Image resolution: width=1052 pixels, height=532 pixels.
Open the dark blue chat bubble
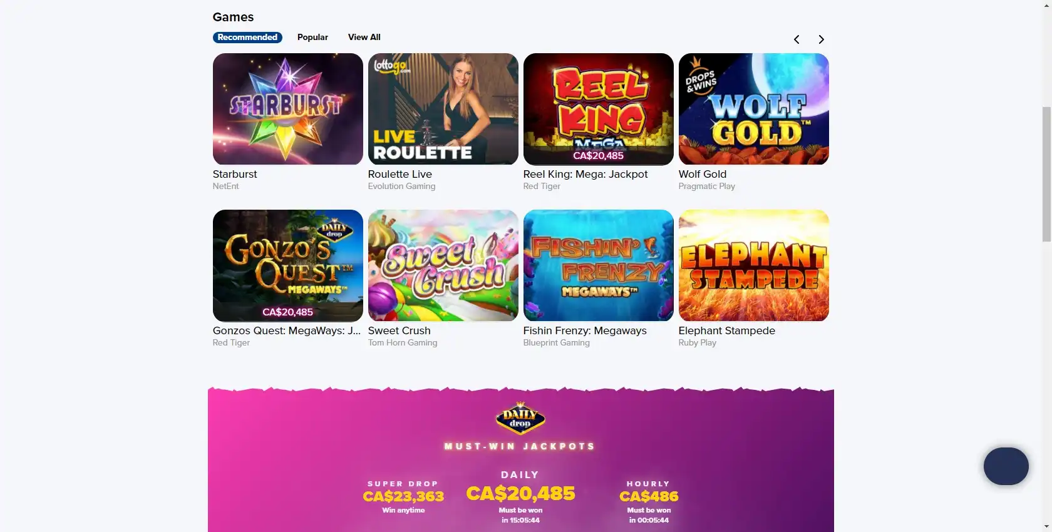(x=1006, y=466)
